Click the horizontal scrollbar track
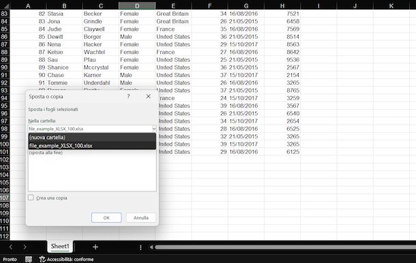416x263 pixels. (x=285, y=247)
